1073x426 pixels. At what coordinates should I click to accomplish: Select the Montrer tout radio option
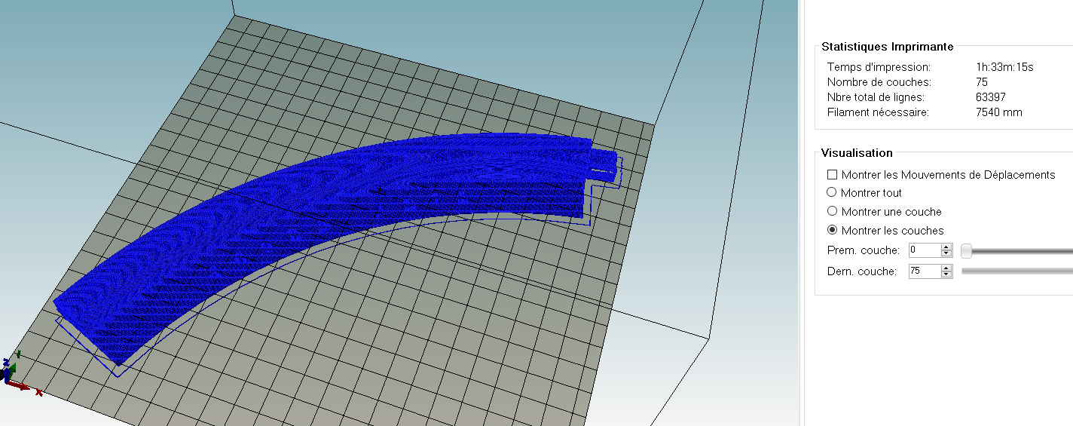click(832, 192)
